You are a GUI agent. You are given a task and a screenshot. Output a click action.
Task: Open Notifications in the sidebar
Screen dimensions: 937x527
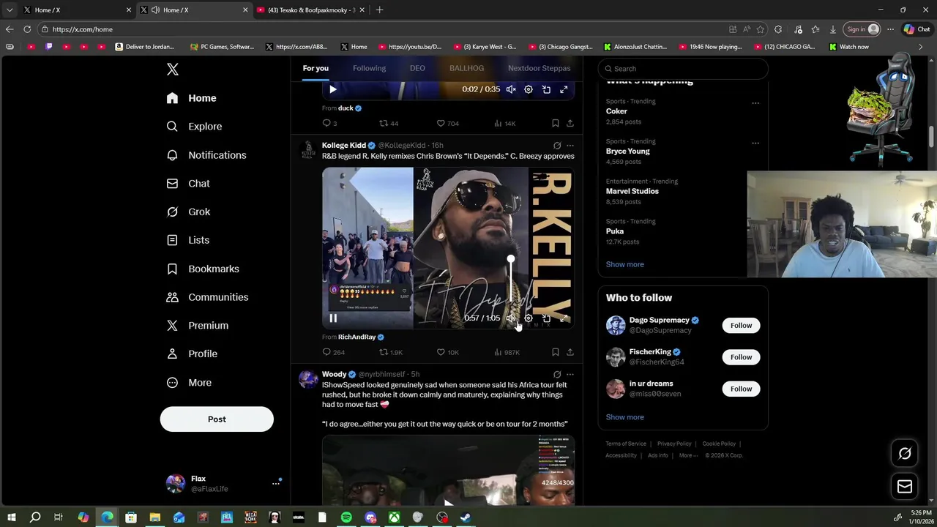(206, 154)
